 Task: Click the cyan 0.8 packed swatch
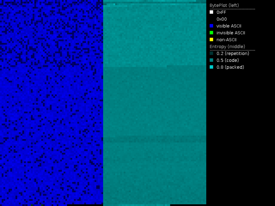click(x=211, y=67)
